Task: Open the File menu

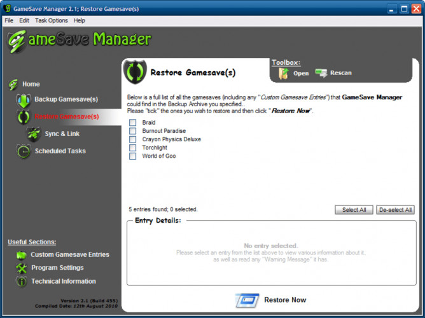Action: pyautogui.click(x=9, y=20)
